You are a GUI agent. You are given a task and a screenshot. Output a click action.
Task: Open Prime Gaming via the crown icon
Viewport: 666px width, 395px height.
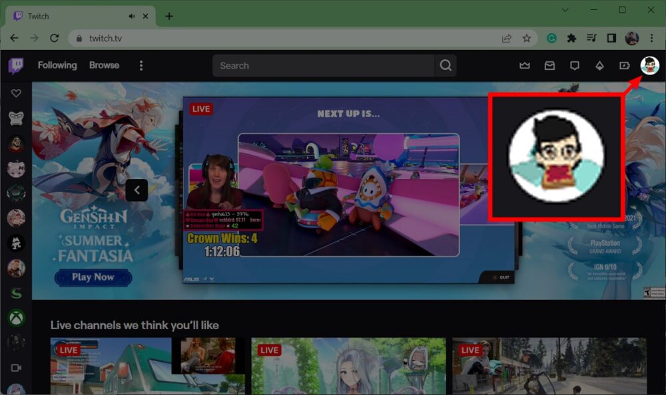pos(525,65)
